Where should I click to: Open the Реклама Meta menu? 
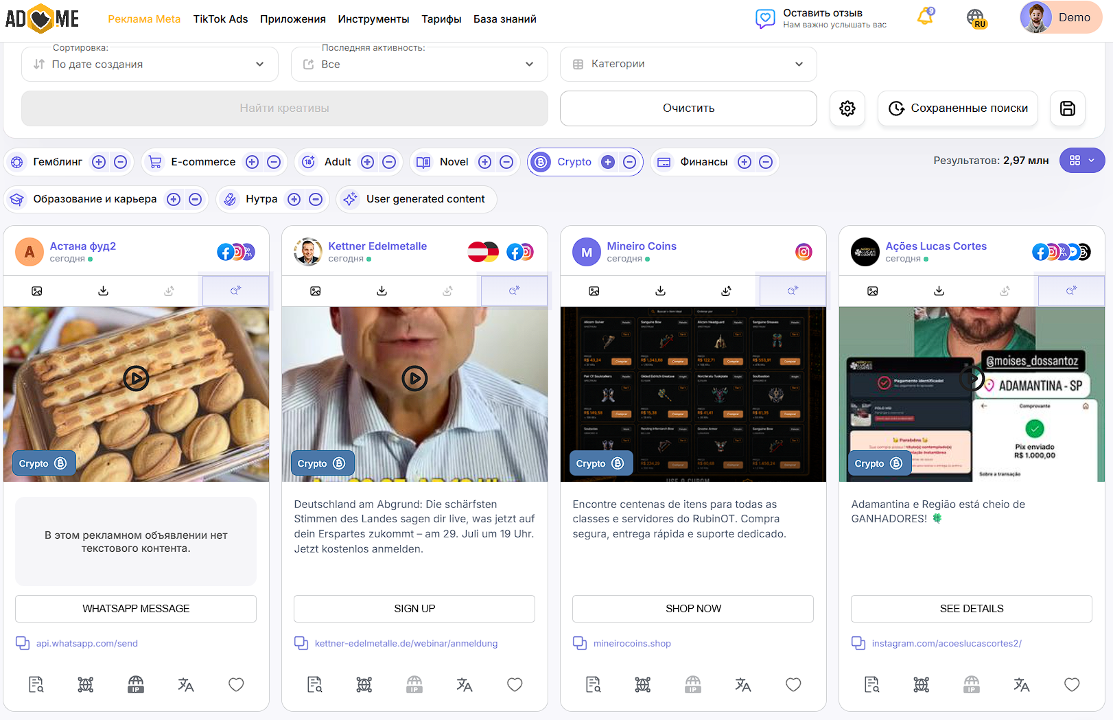(x=144, y=19)
